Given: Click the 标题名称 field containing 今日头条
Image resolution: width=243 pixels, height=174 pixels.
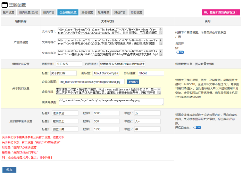Looking at the screenshot, I should coord(69,64).
